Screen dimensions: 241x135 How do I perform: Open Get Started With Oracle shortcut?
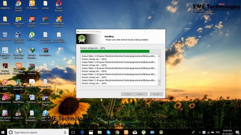point(5,116)
